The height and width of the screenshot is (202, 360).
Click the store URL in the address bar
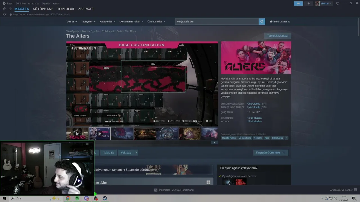42,14
